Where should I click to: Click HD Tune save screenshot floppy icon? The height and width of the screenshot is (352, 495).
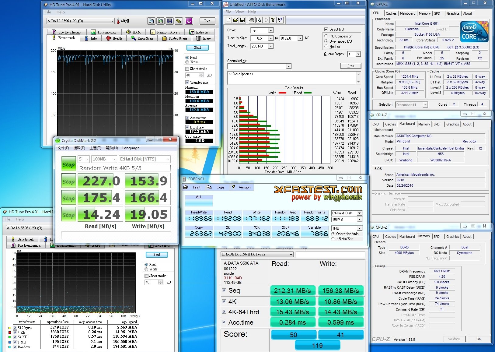pos(170,21)
